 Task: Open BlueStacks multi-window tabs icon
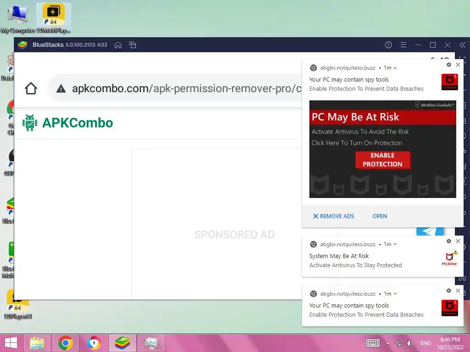pyautogui.click(x=133, y=45)
